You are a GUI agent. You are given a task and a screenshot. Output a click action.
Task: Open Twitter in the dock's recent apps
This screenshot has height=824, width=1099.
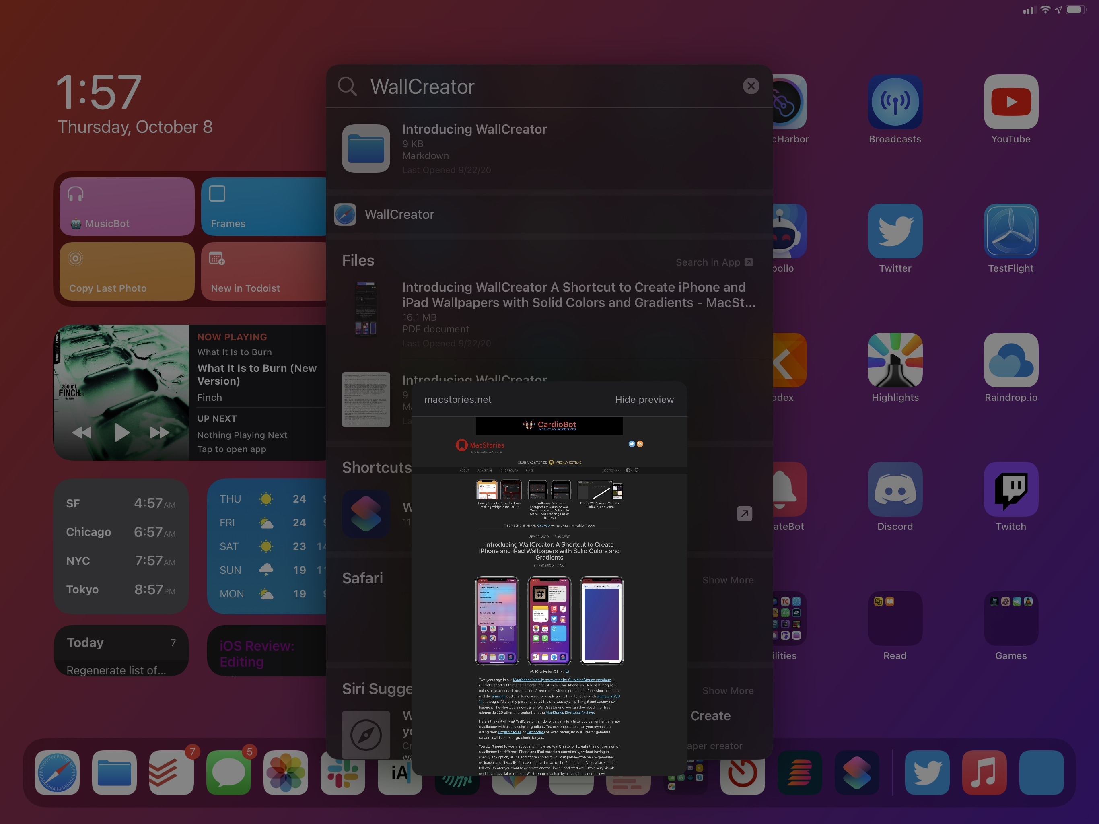[x=927, y=772]
